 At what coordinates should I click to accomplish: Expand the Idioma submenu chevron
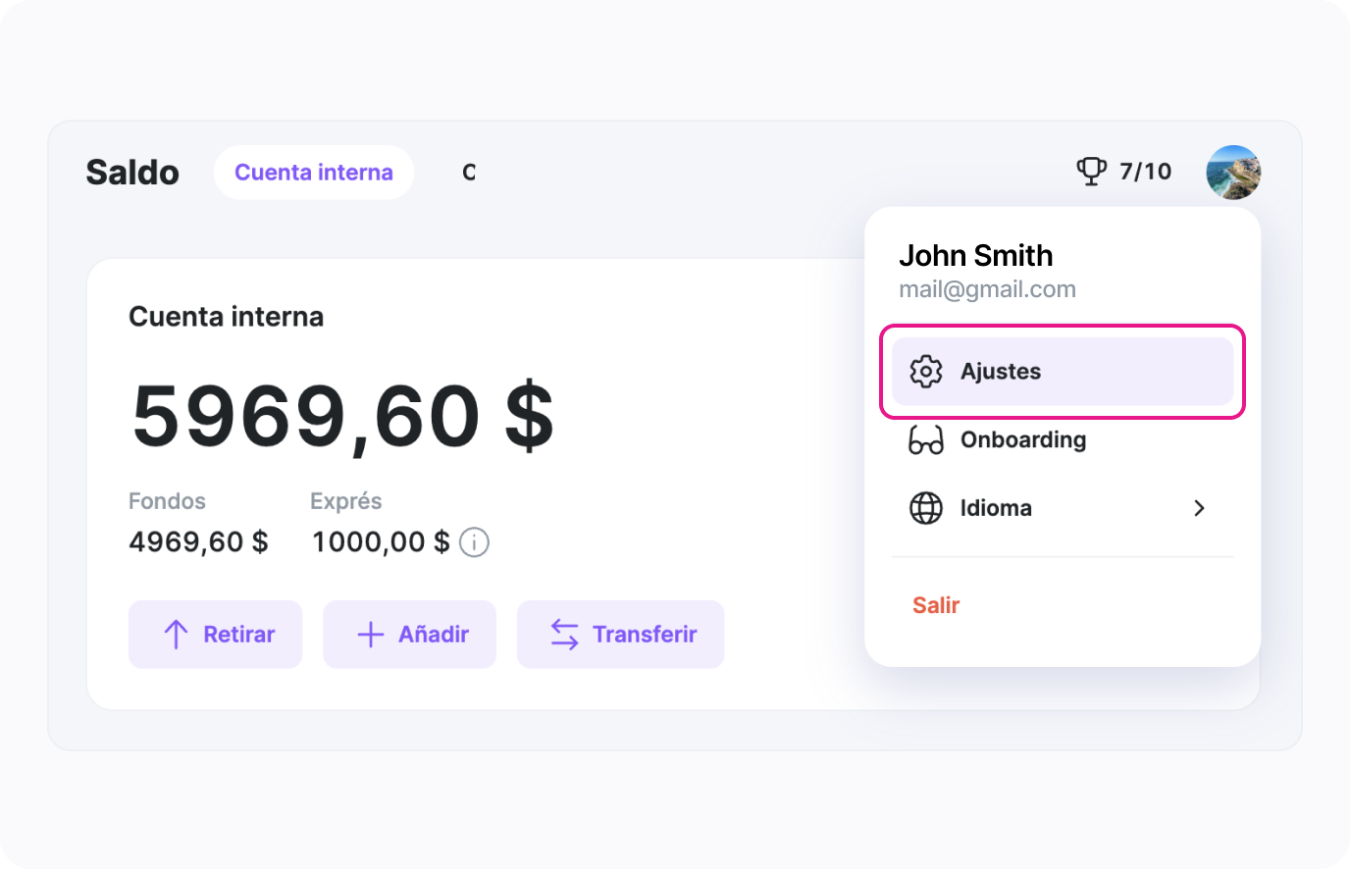point(1198,508)
